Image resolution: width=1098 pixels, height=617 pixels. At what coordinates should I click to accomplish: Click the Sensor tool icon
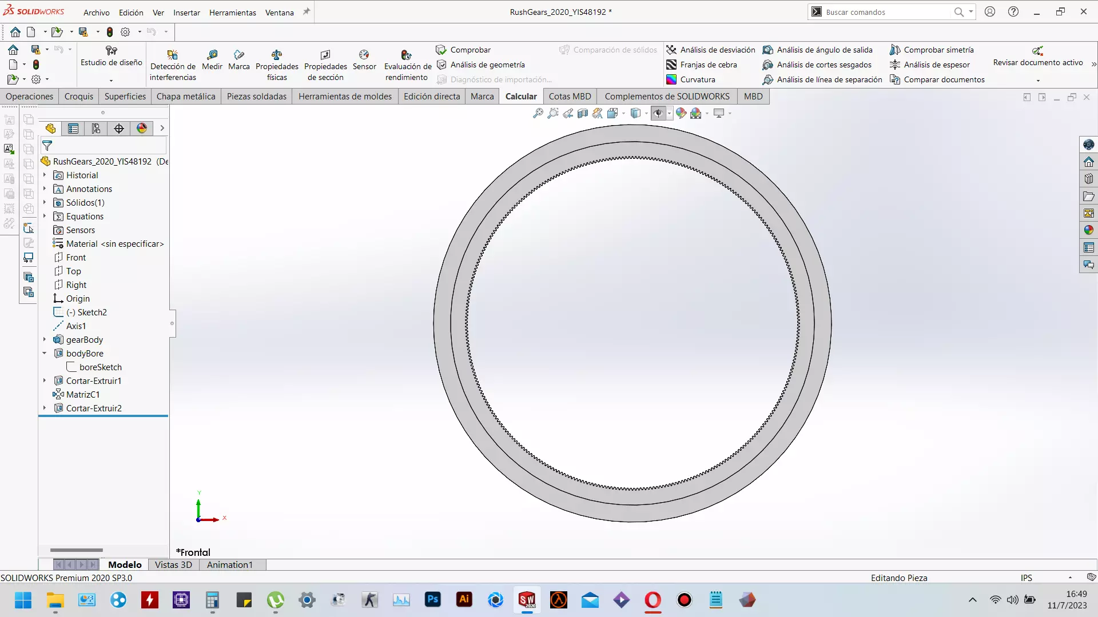pos(364,59)
